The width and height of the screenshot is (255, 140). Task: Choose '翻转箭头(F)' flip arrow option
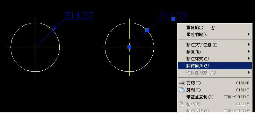215,66
